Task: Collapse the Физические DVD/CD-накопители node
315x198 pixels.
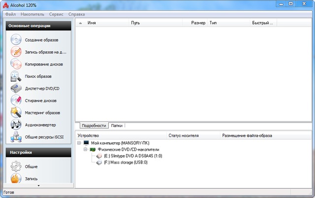Action: tap(85, 149)
